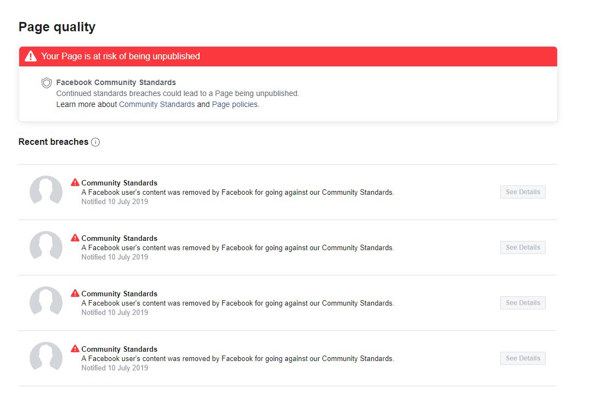Click the third breach's red warning icon
The image size is (595, 400).
(x=75, y=293)
